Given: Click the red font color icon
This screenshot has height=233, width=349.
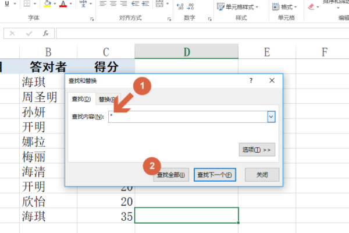Looking at the screenshot, I should (x=63, y=5).
